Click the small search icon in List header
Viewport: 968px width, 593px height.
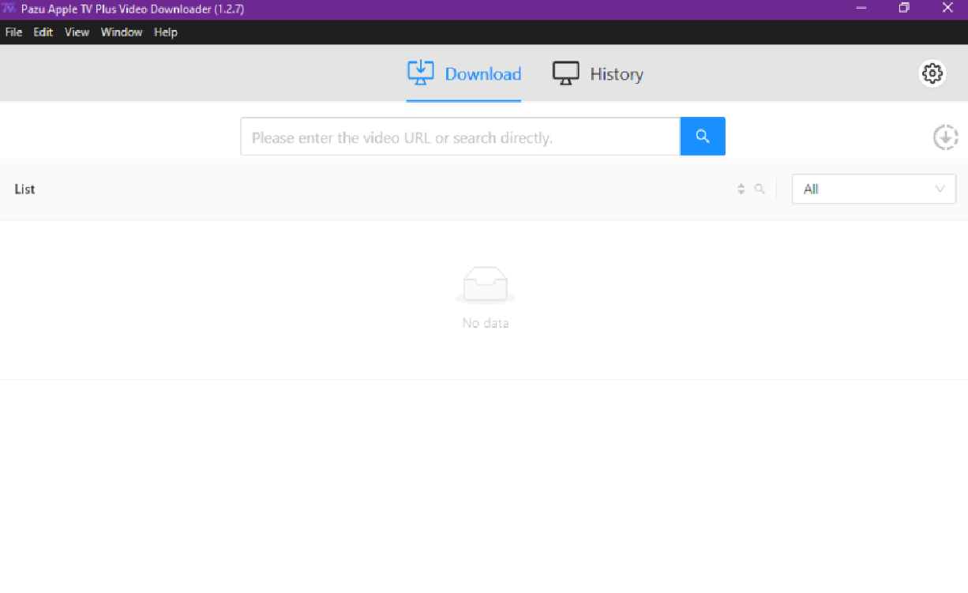click(760, 190)
